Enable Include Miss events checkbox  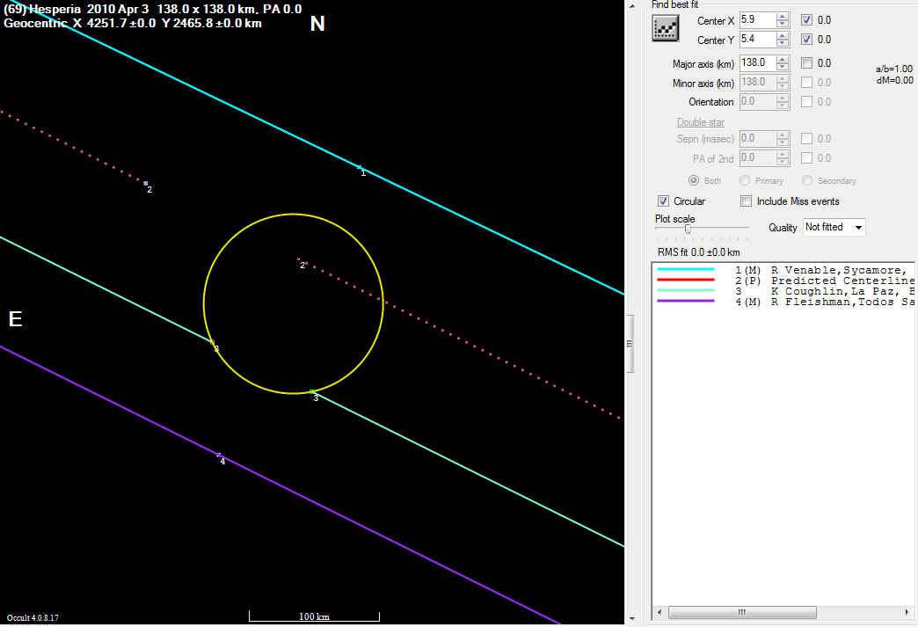(746, 200)
